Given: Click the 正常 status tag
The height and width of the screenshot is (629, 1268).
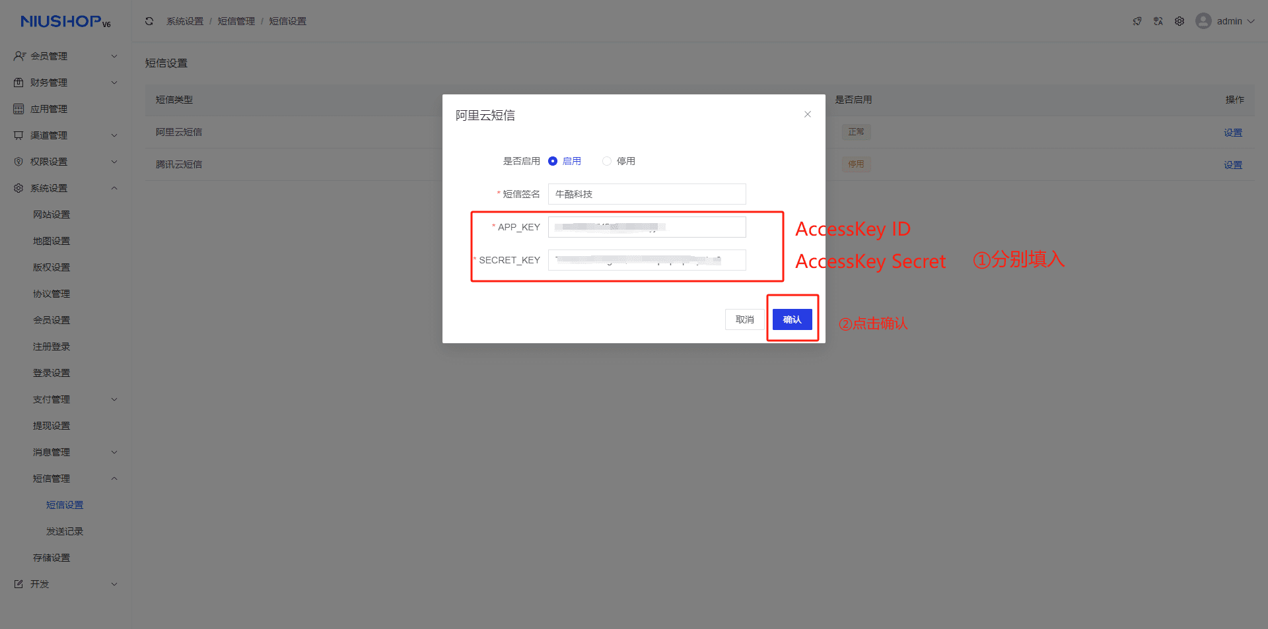Looking at the screenshot, I should point(856,132).
